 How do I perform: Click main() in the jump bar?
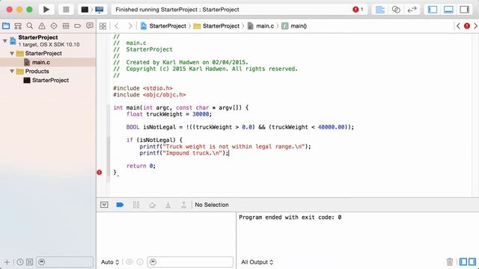[x=294, y=26]
